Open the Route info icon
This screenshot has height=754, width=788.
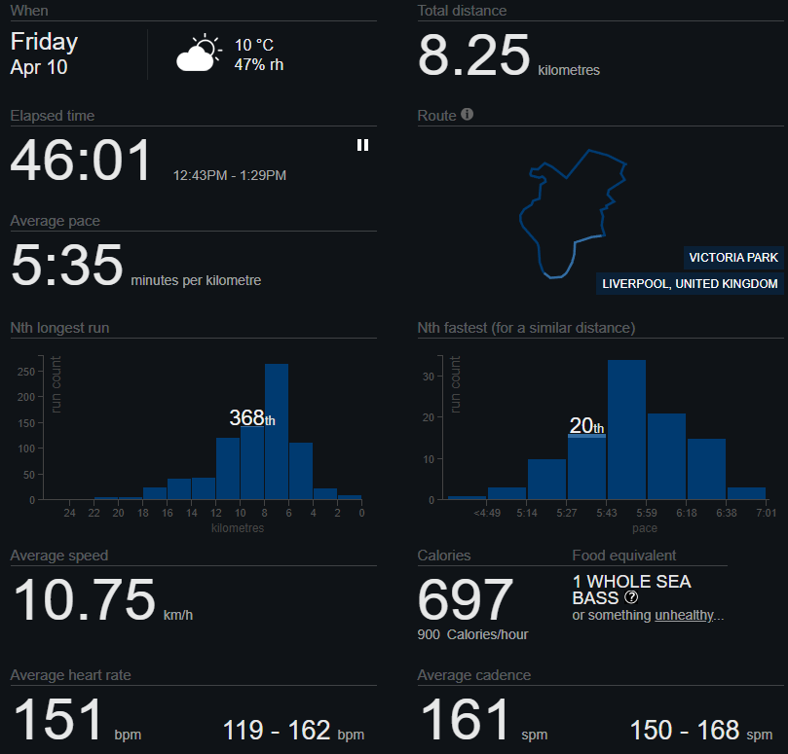coord(468,115)
